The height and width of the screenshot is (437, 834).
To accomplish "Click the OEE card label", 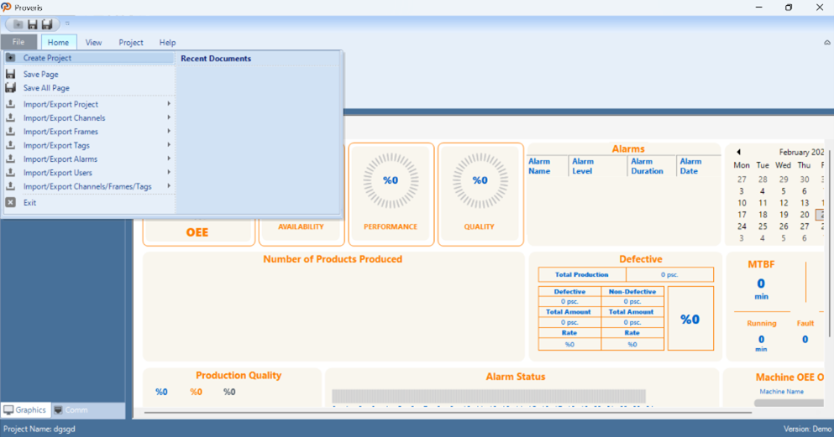I will (197, 232).
